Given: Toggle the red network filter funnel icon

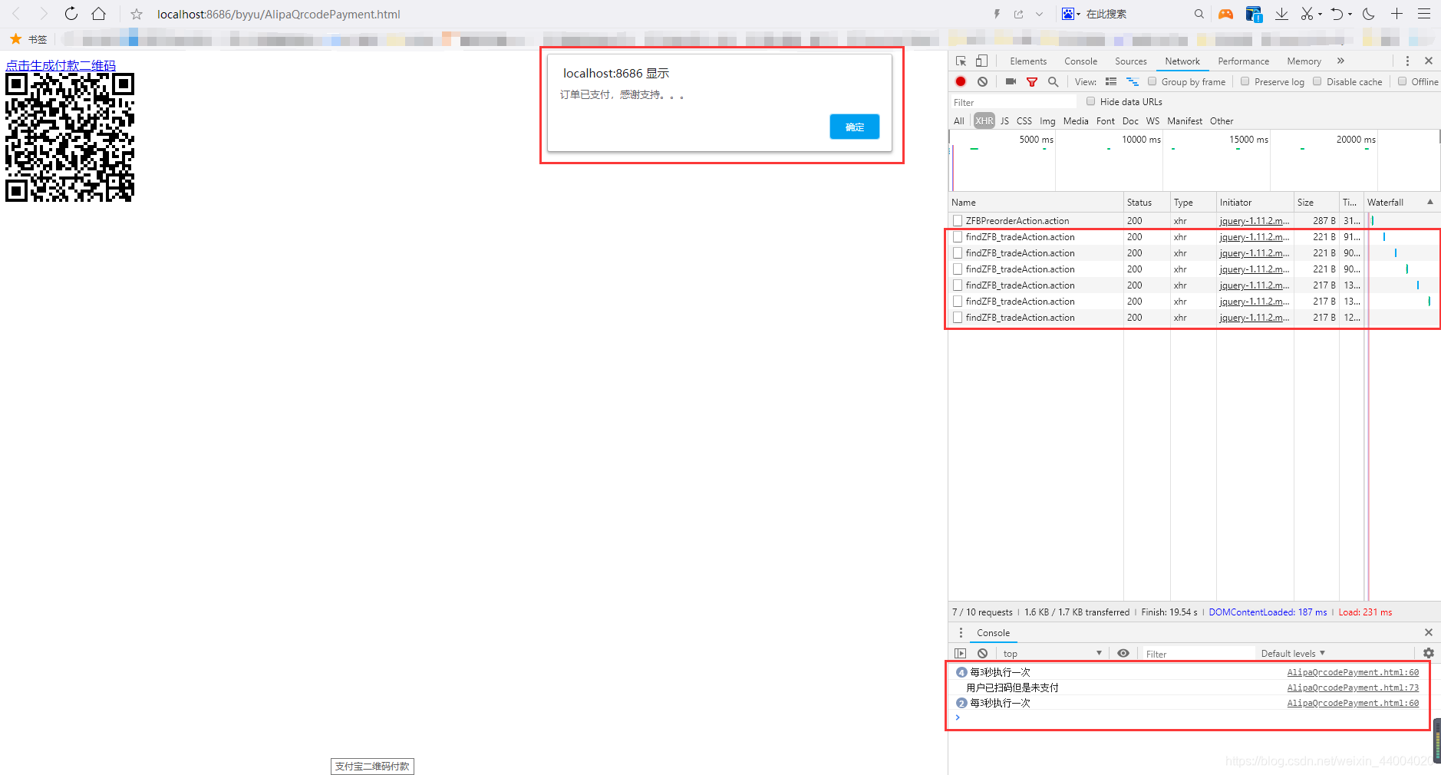Looking at the screenshot, I should (x=1032, y=81).
